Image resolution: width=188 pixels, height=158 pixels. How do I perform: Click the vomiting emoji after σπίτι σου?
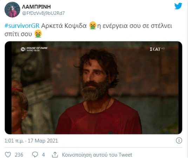pos(38,33)
